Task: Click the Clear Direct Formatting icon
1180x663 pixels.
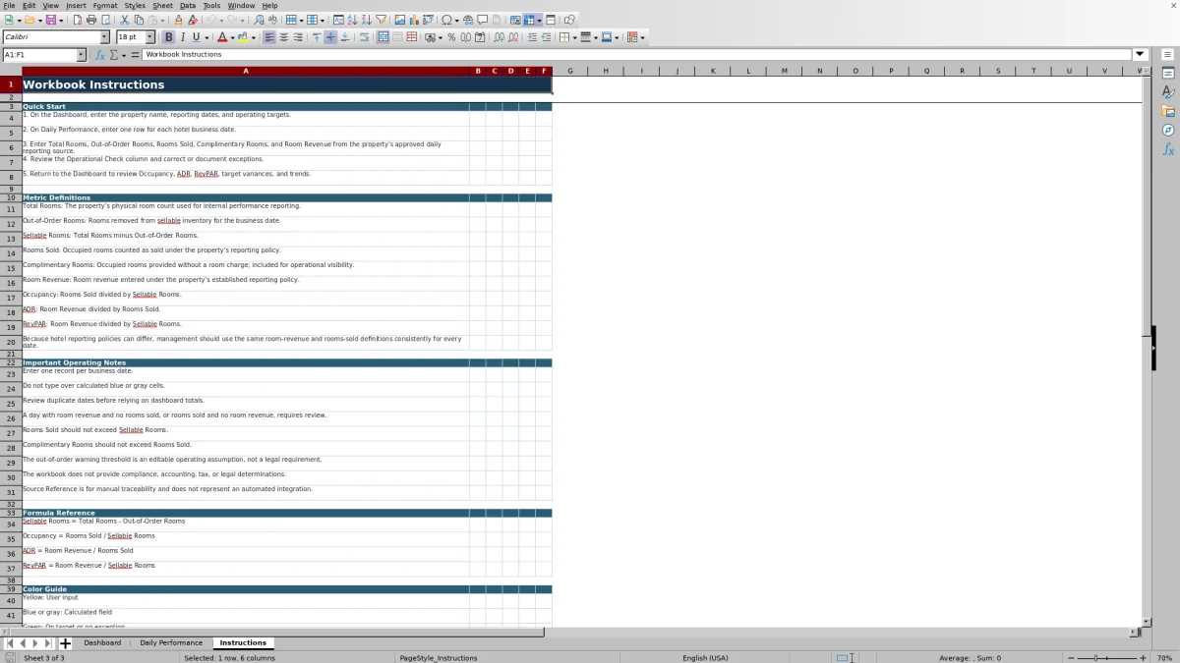Action: (193, 20)
